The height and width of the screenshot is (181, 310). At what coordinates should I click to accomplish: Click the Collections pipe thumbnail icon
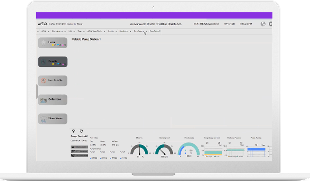[44, 100]
